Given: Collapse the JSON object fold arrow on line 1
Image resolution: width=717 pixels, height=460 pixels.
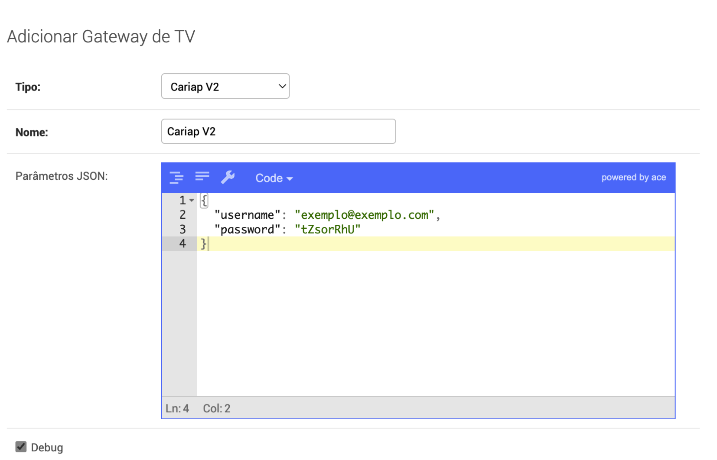Looking at the screenshot, I should (192, 201).
